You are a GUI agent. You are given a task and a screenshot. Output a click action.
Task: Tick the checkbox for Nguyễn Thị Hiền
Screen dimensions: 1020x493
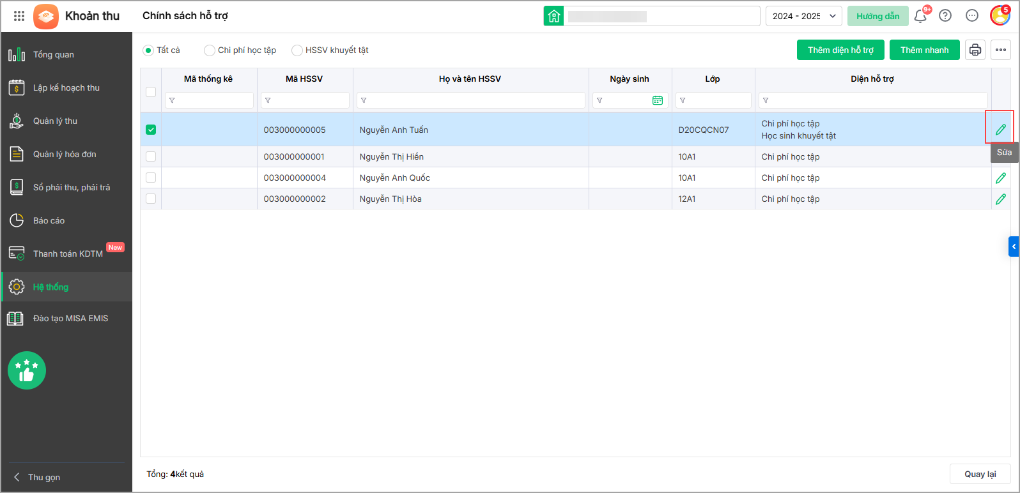[151, 156]
